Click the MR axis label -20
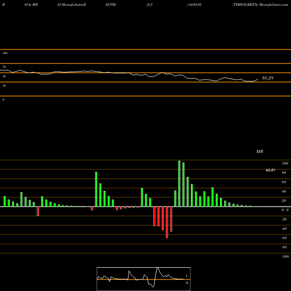291x291 pixels. [x=284, y=219]
